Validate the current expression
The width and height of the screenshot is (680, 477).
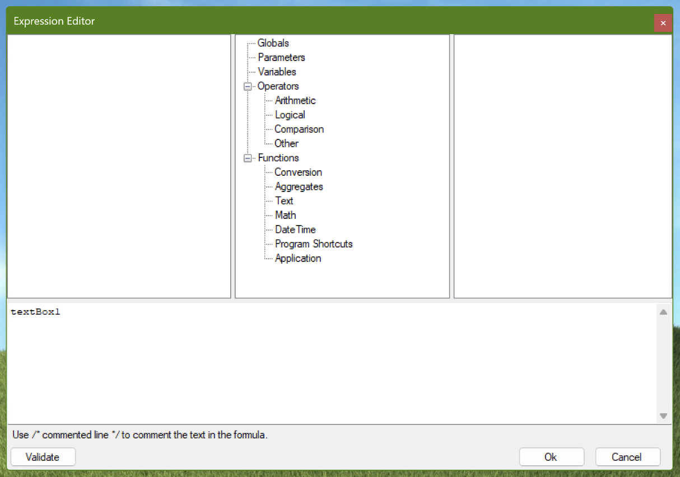[43, 457]
